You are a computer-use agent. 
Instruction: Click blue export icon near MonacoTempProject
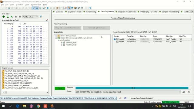click(x=125, y=98)
